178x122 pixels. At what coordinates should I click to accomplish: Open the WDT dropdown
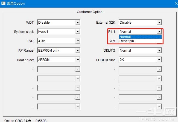78,23
